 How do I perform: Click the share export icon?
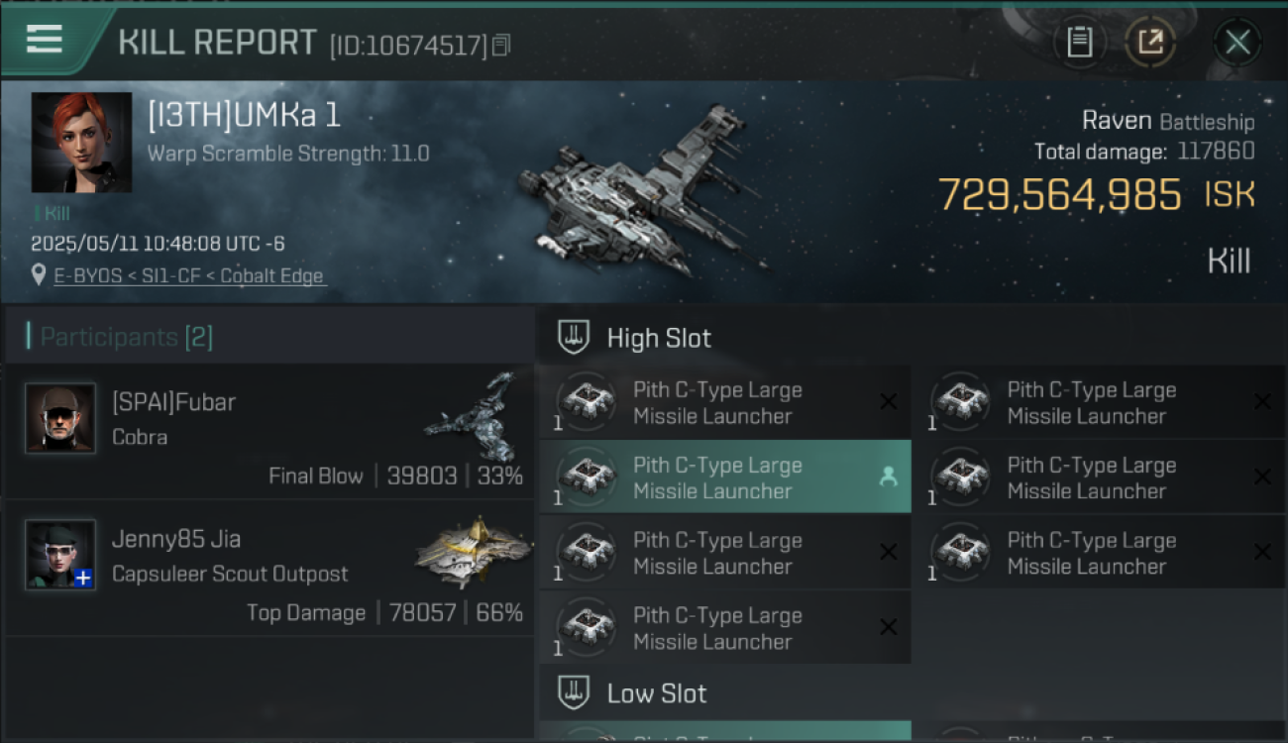[x=1150, y=42]
